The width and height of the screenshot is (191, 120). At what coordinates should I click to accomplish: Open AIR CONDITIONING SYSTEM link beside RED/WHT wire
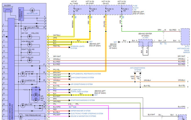[x=83, y=78]
